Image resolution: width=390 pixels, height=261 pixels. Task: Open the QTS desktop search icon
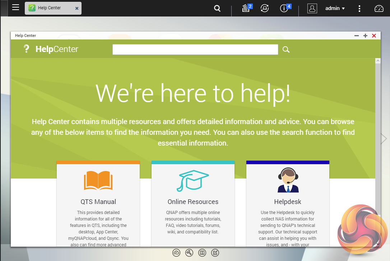[x=217, y=8]
